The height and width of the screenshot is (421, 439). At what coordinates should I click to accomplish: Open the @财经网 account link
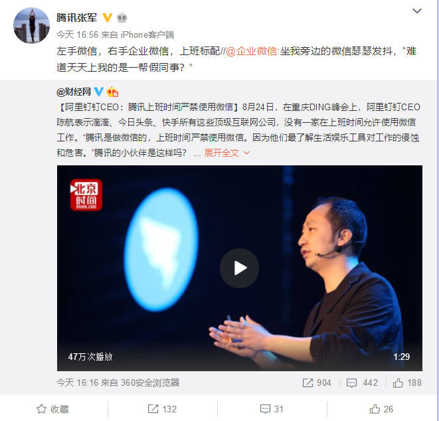(x=74, y=92)
